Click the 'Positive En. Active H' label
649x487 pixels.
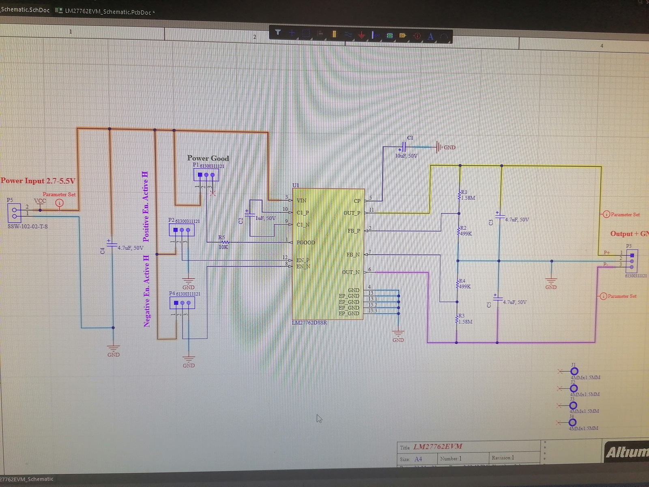[145, 206]
